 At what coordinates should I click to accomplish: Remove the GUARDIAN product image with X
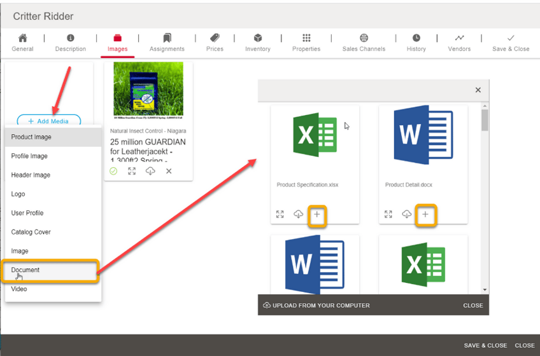tap(169, 171)
